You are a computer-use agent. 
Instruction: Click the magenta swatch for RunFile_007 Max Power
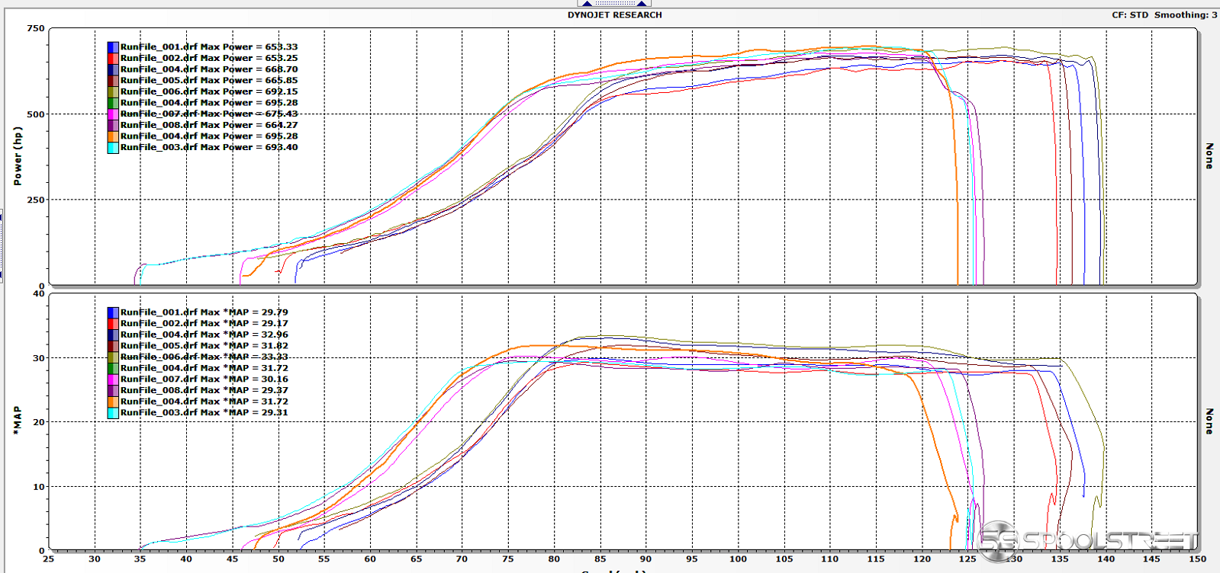click(113, 114)
